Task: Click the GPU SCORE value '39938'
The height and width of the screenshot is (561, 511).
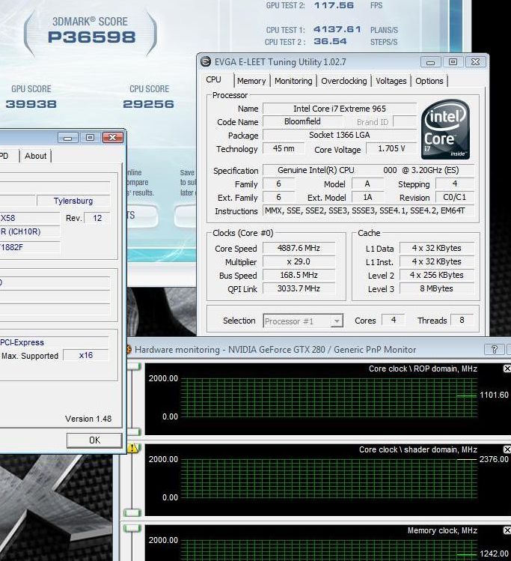Action: tap(31, 104)
